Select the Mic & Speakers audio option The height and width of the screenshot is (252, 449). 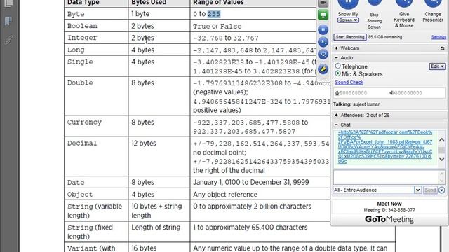[338, 73]
